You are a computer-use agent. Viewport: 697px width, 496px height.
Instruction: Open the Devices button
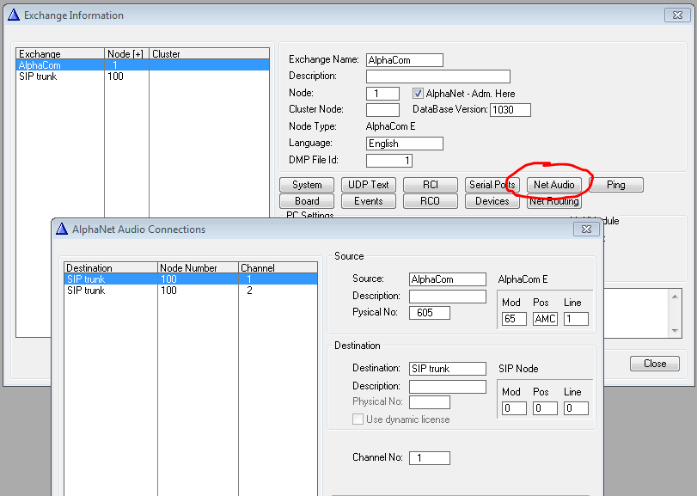(x=492, y=201)
